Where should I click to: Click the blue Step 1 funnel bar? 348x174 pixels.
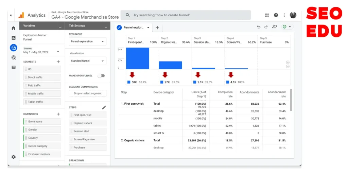137,58
